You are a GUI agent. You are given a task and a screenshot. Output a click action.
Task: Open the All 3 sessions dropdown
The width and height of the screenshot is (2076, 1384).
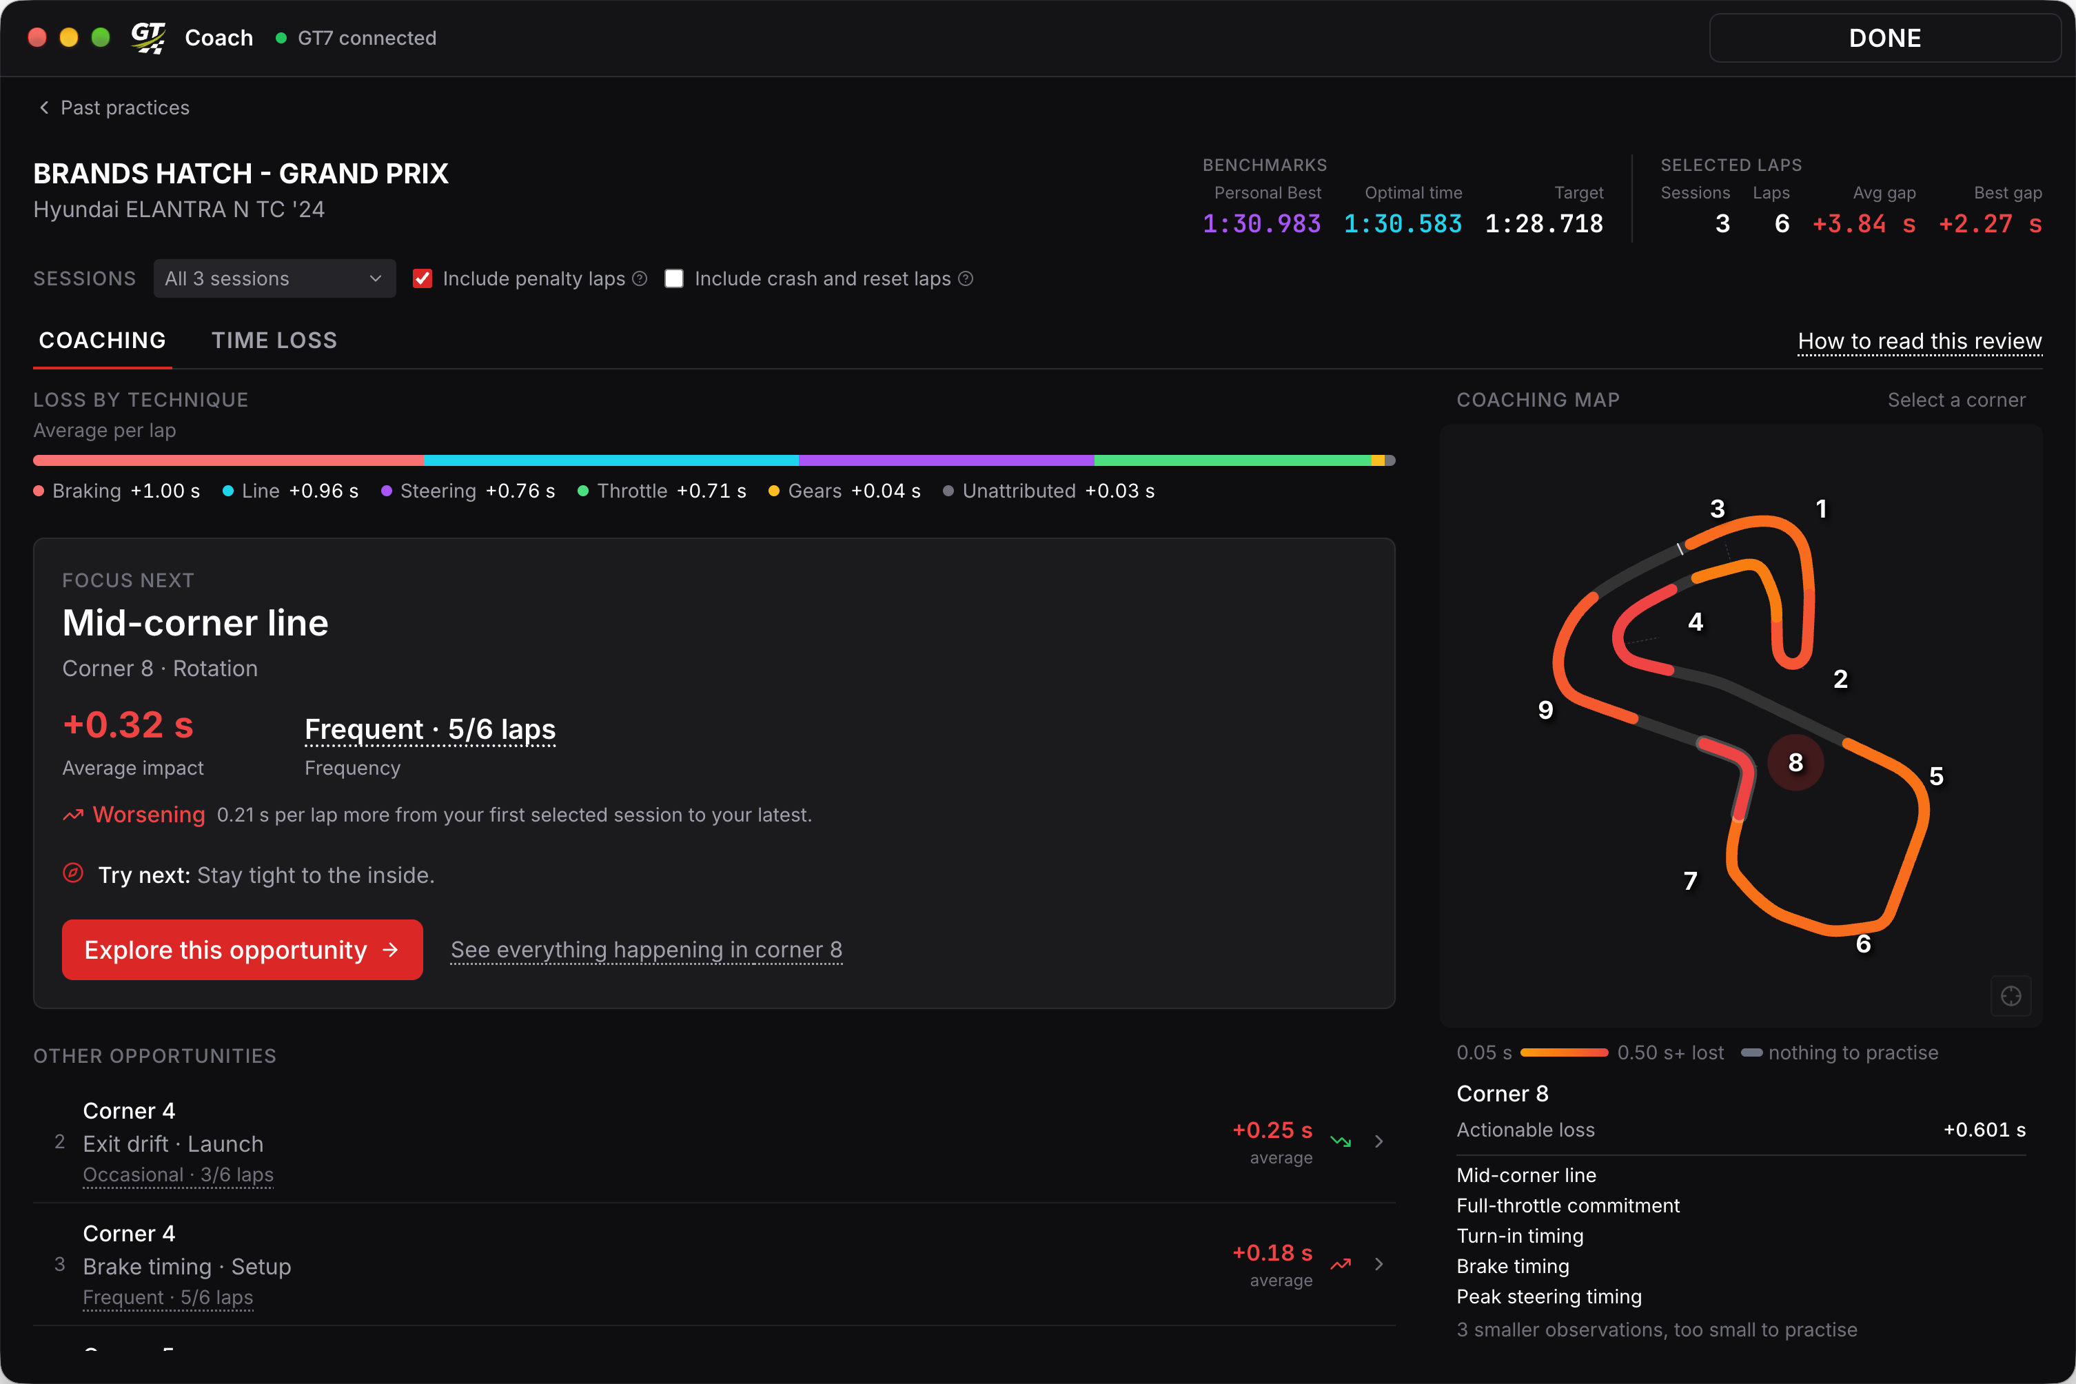[x=274, y=279]
